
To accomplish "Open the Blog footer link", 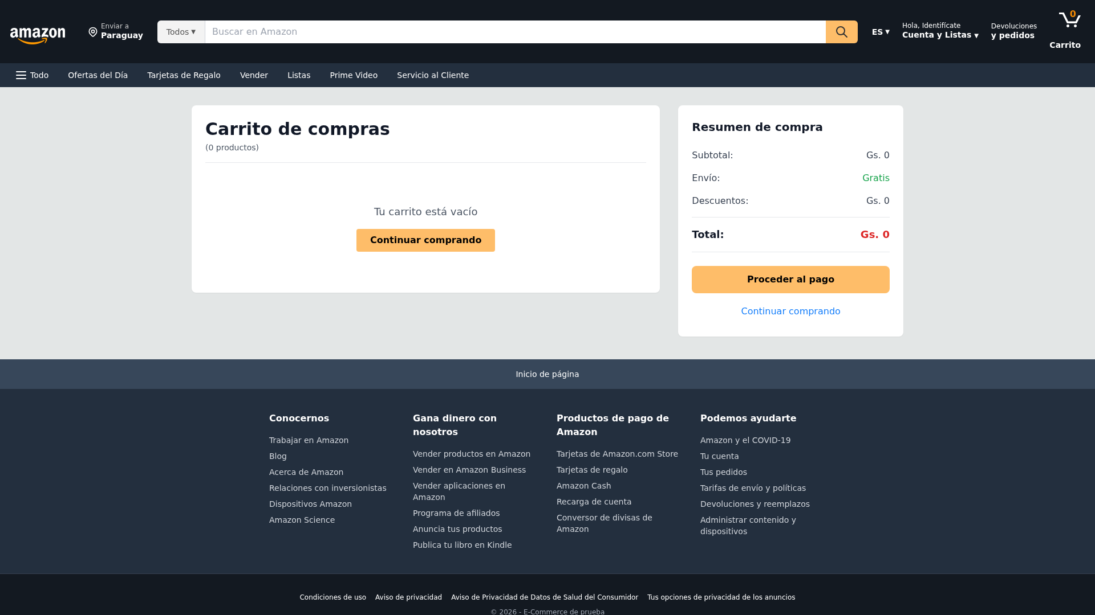I will pyautogui.click(x=278, y=456).
